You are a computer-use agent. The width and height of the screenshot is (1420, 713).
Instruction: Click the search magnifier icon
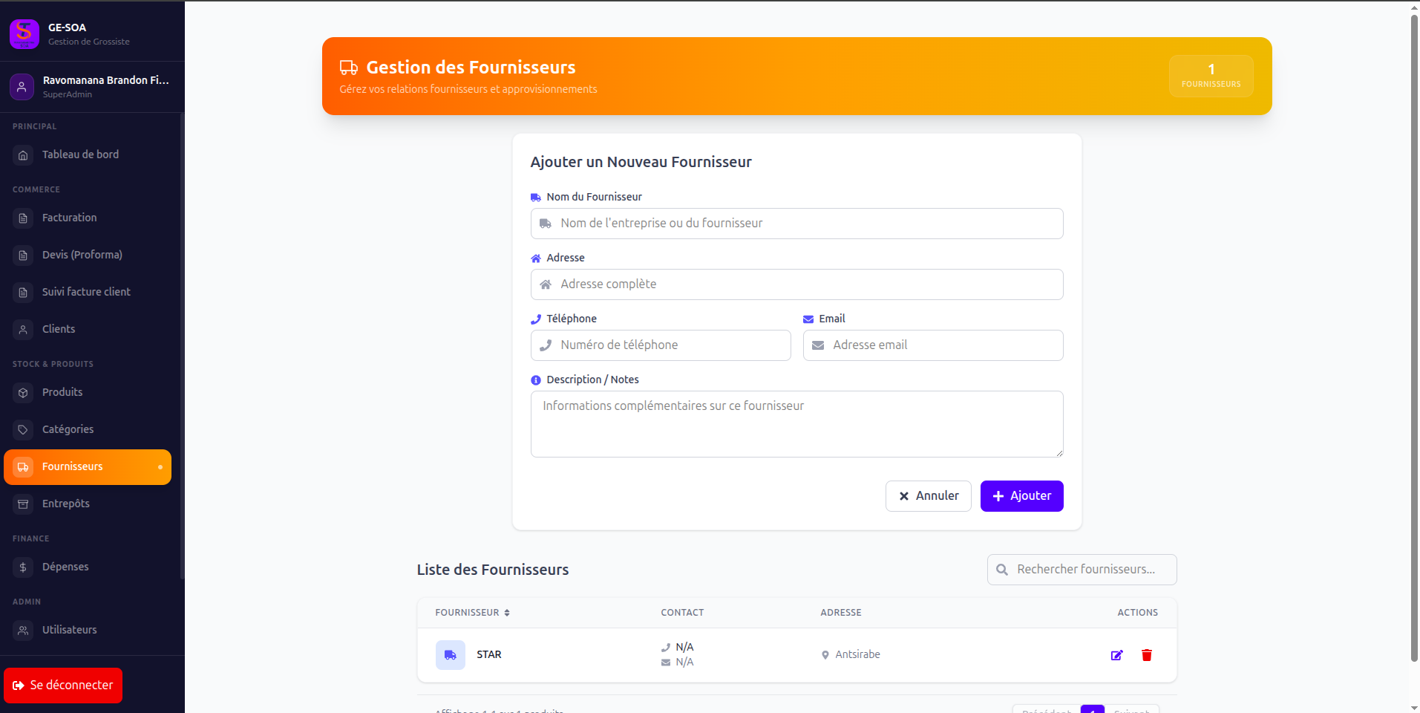1002,570
